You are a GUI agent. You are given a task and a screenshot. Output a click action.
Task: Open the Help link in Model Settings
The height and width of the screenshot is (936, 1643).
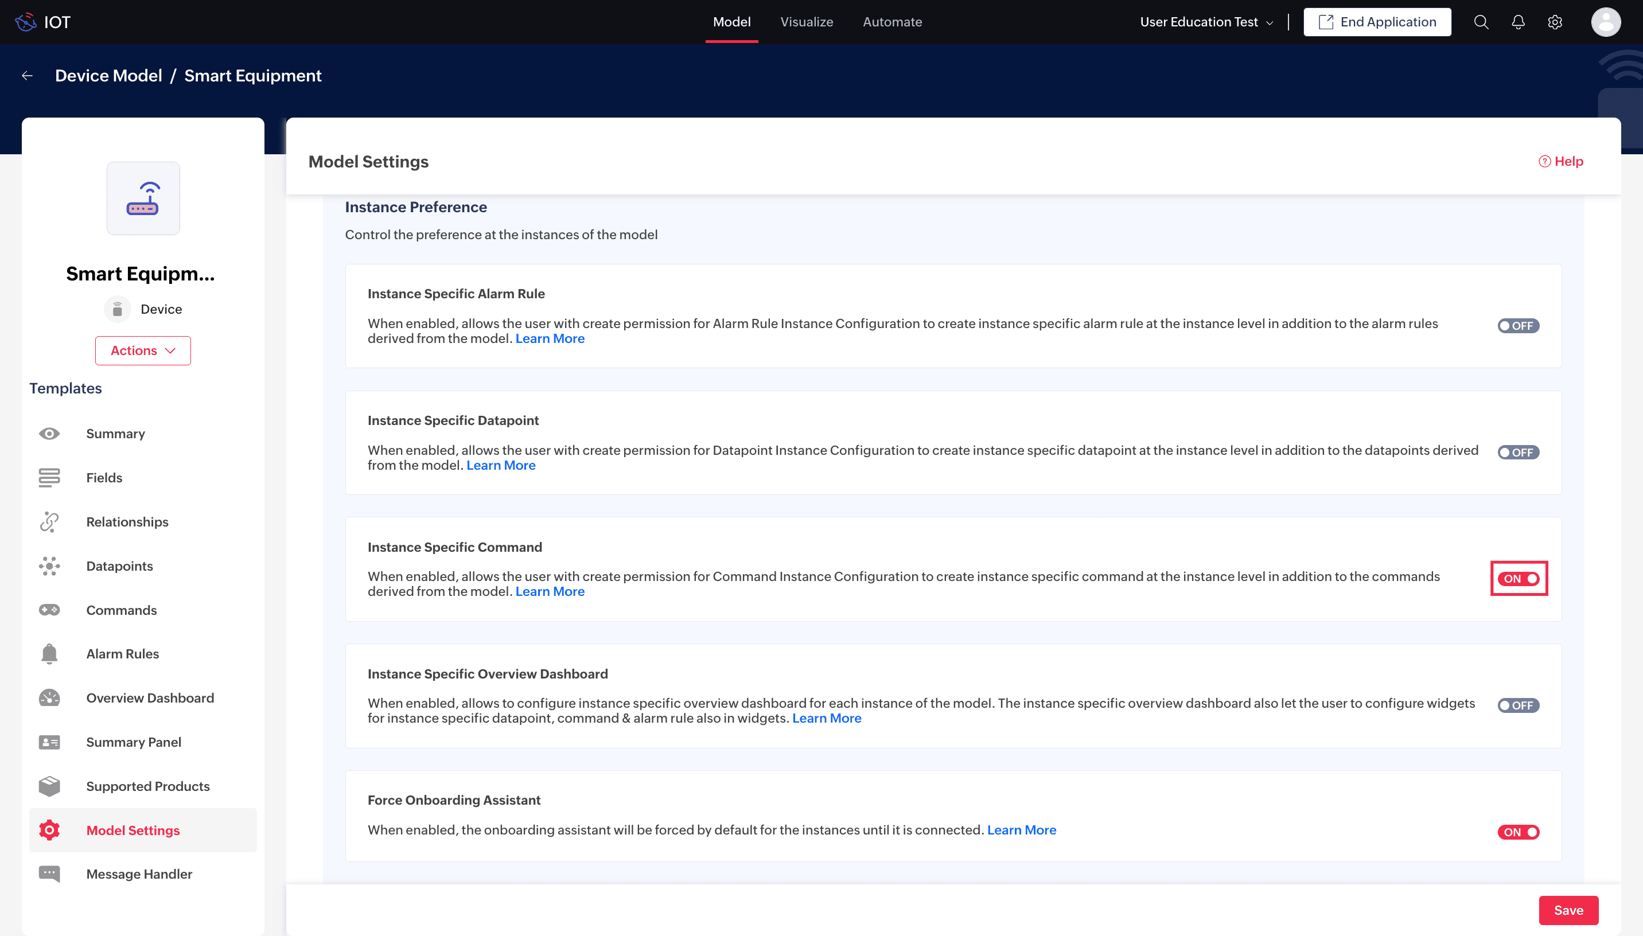[x=1561, y=161]
